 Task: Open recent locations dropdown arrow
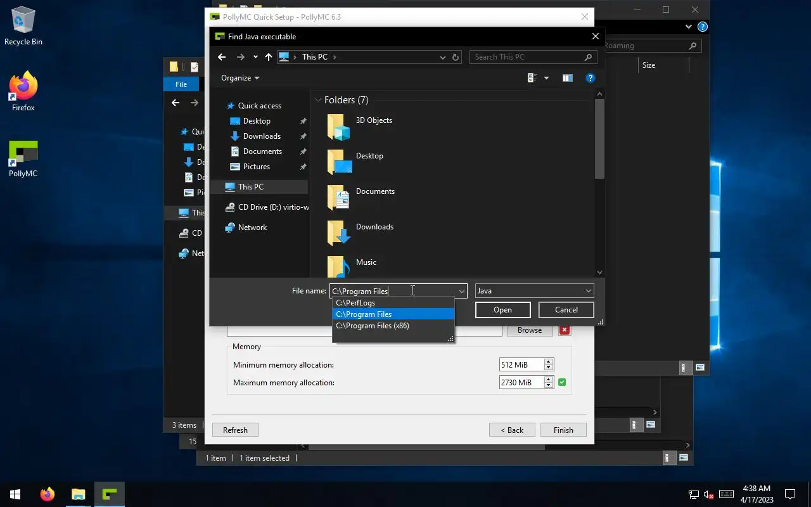click(x=255, y=57)
